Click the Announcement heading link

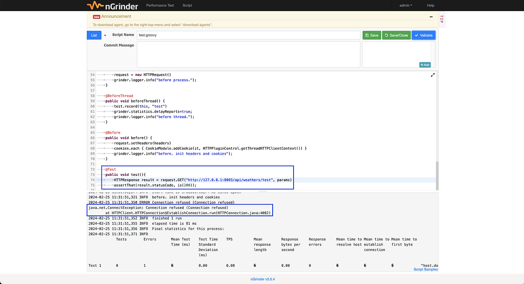click(117, 17)
